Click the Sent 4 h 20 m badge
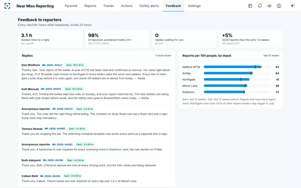301x188 pixels. [x=76, y=160]
